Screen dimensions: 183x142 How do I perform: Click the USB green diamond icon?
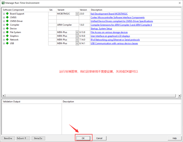(x=7, y=43)
